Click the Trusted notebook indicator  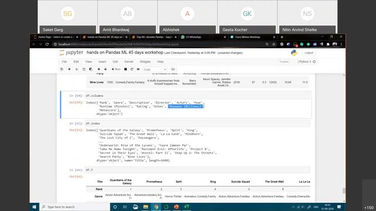point(284,62)
